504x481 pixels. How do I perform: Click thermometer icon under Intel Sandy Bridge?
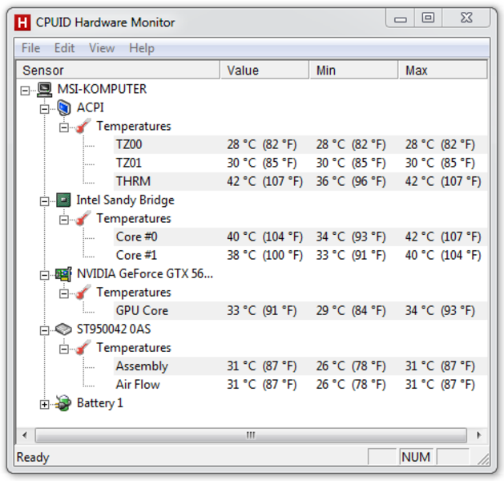point(83,219)
